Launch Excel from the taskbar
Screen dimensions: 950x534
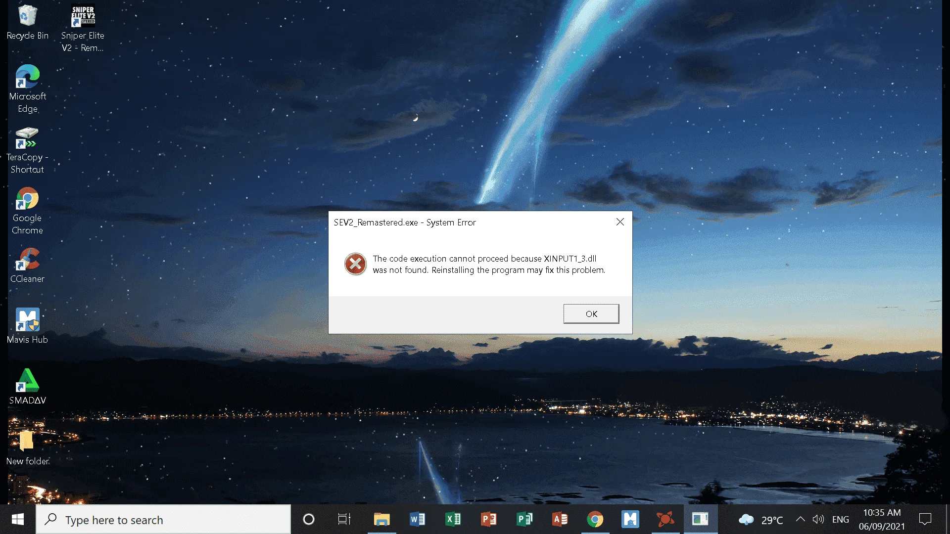(x=453, y=519)
